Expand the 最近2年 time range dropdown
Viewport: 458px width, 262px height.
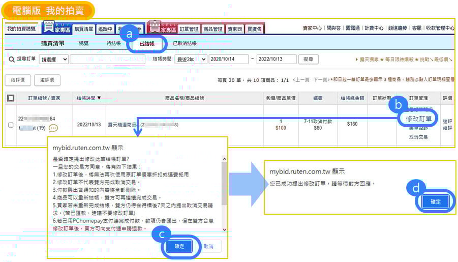coord(191,60)
